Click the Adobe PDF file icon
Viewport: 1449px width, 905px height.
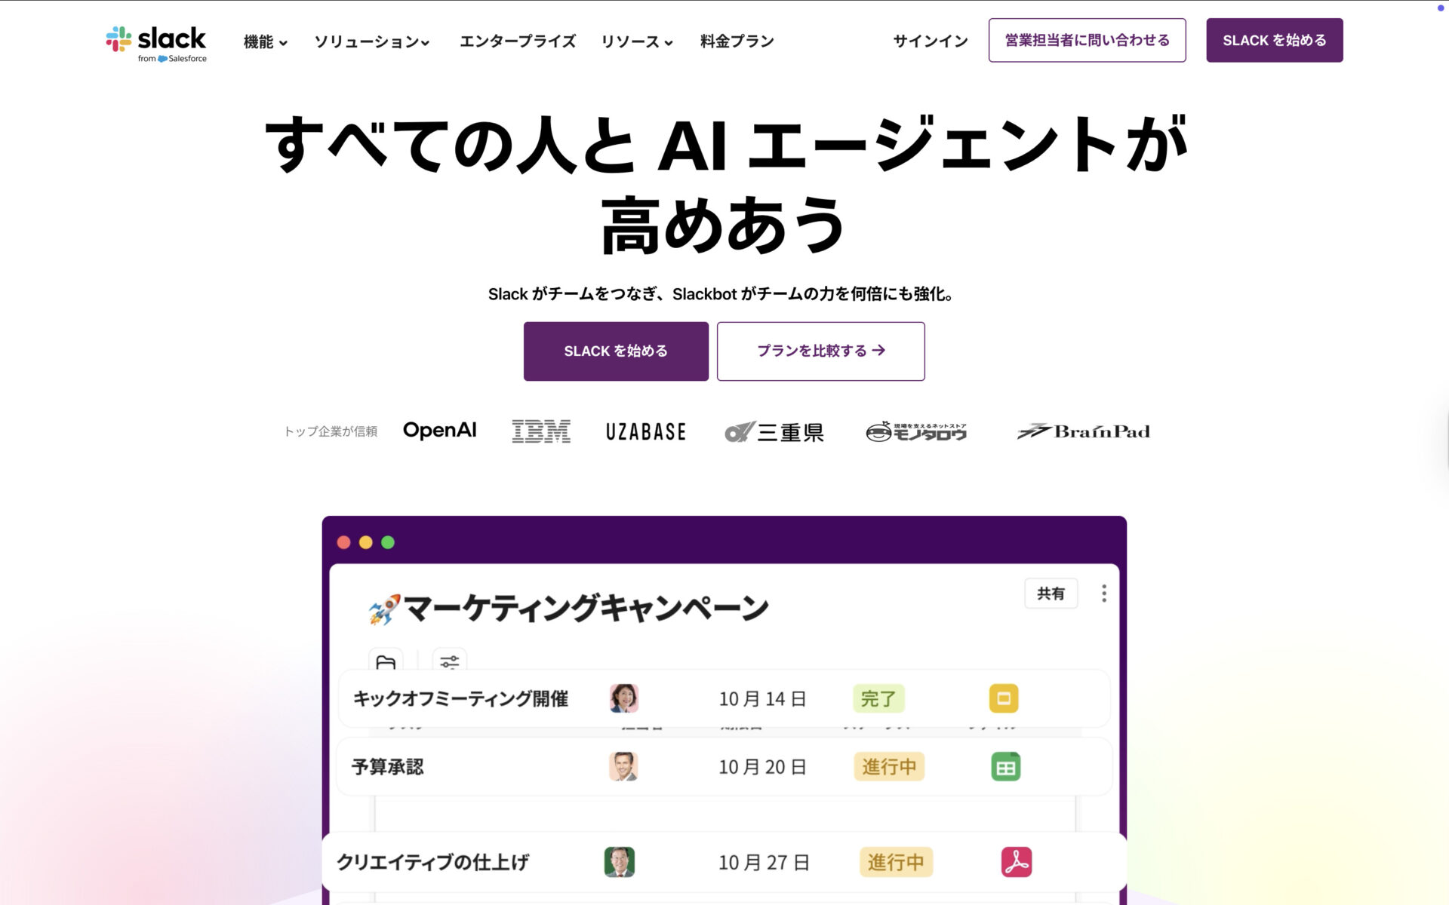1017,862
